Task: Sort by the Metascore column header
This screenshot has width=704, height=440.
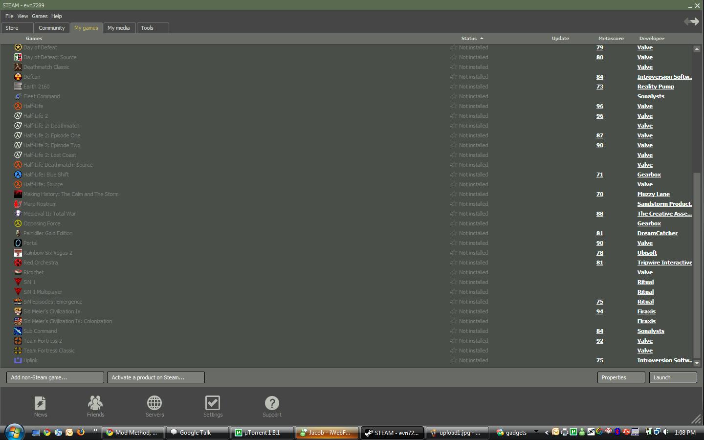Action: pyautogui.click(x=611, y=38)
